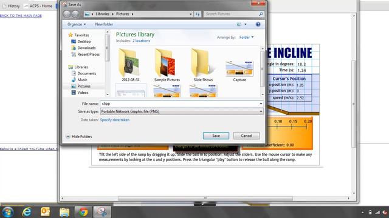
Task: Click the refresh button beside address bar
Action: (198, 14)
